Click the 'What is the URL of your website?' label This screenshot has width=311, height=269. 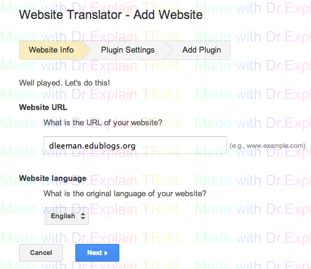pyautogui.click(x=103, y=123)
